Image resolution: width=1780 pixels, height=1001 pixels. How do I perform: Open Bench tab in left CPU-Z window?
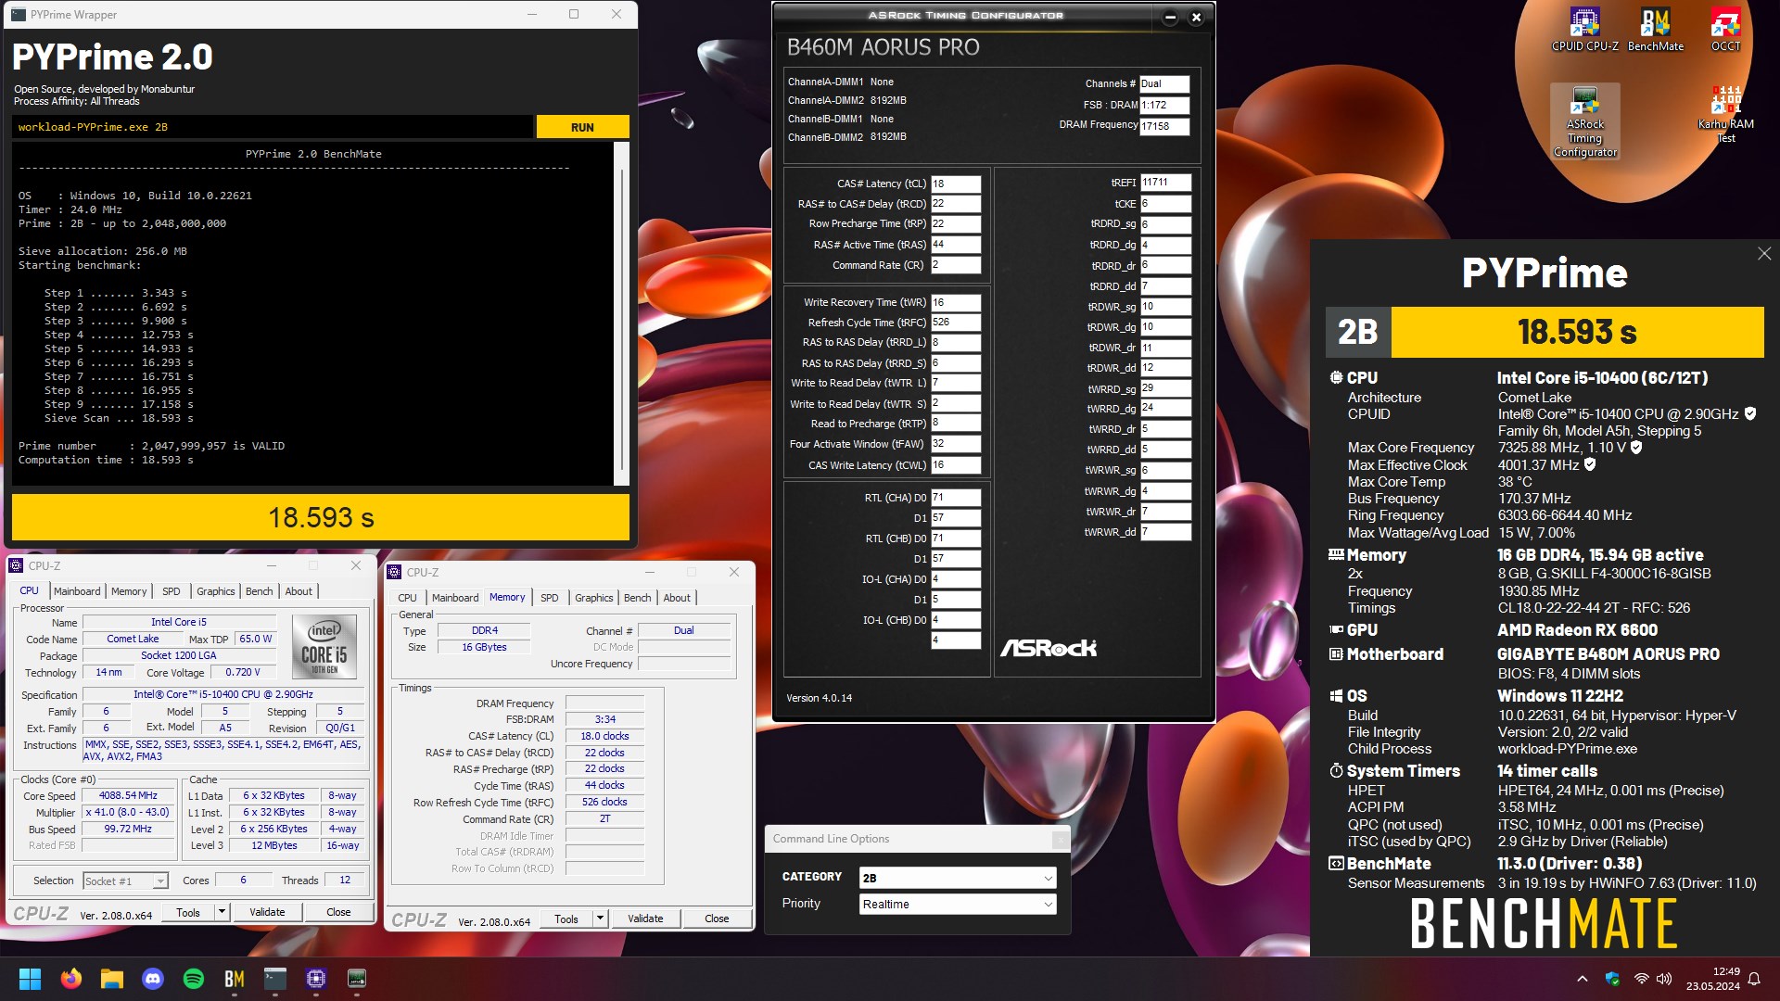pos(260,591)
